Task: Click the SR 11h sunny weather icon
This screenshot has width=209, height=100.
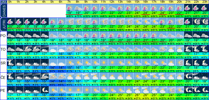Action: point(104,62)
